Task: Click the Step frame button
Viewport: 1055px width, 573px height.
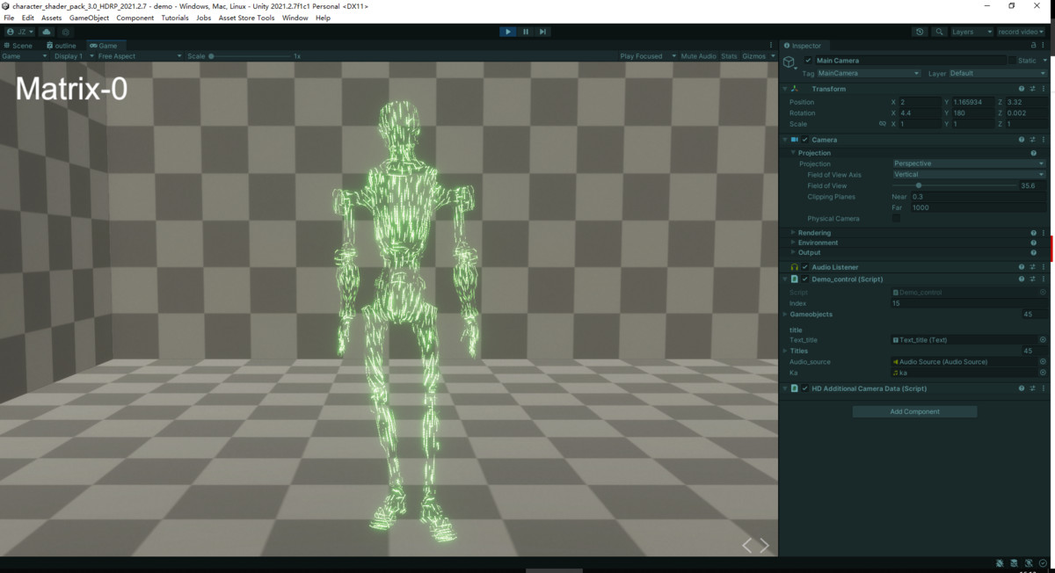Action: coord(543,31)
